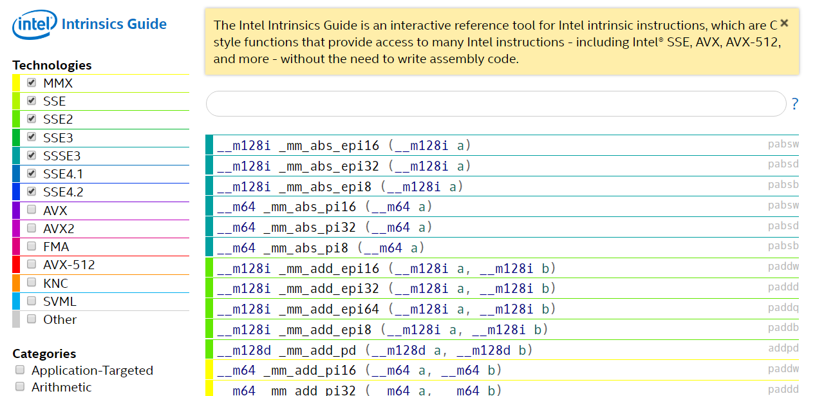The height and width of the screenshot is (396, 815).
Task: Expand the _mm_add_epi32 intrinsic entry
Action: [x=502, y=288]
